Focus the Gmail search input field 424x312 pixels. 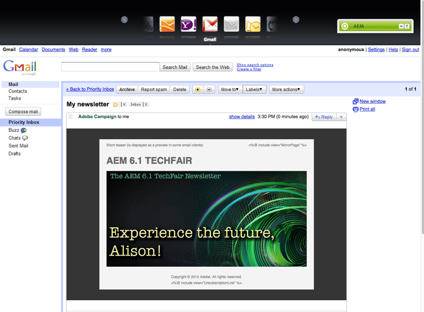[110, 67]
